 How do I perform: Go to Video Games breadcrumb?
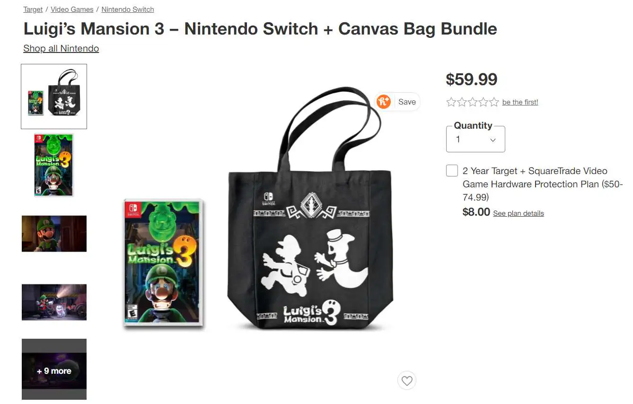click(72, 9)
